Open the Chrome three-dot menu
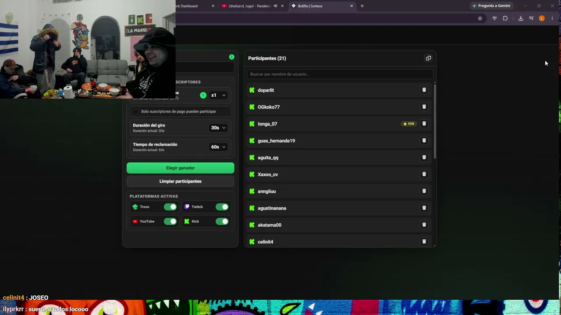Image resolution: width=561 pixels, height=315 pixels. point(552,18)
